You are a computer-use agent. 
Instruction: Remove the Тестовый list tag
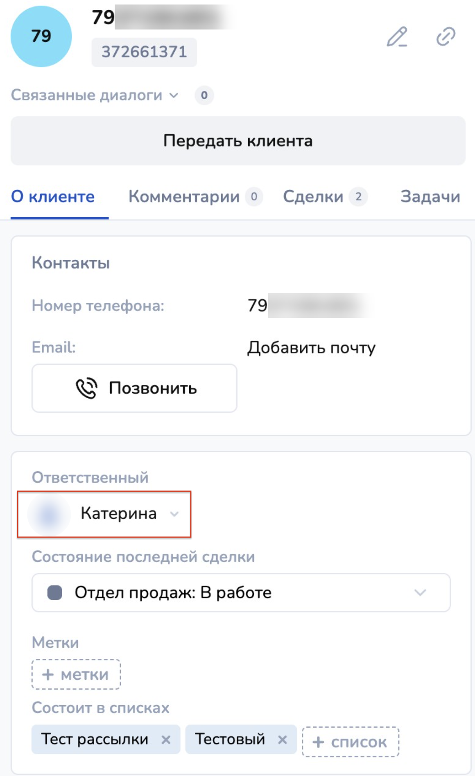pos(282,740)
